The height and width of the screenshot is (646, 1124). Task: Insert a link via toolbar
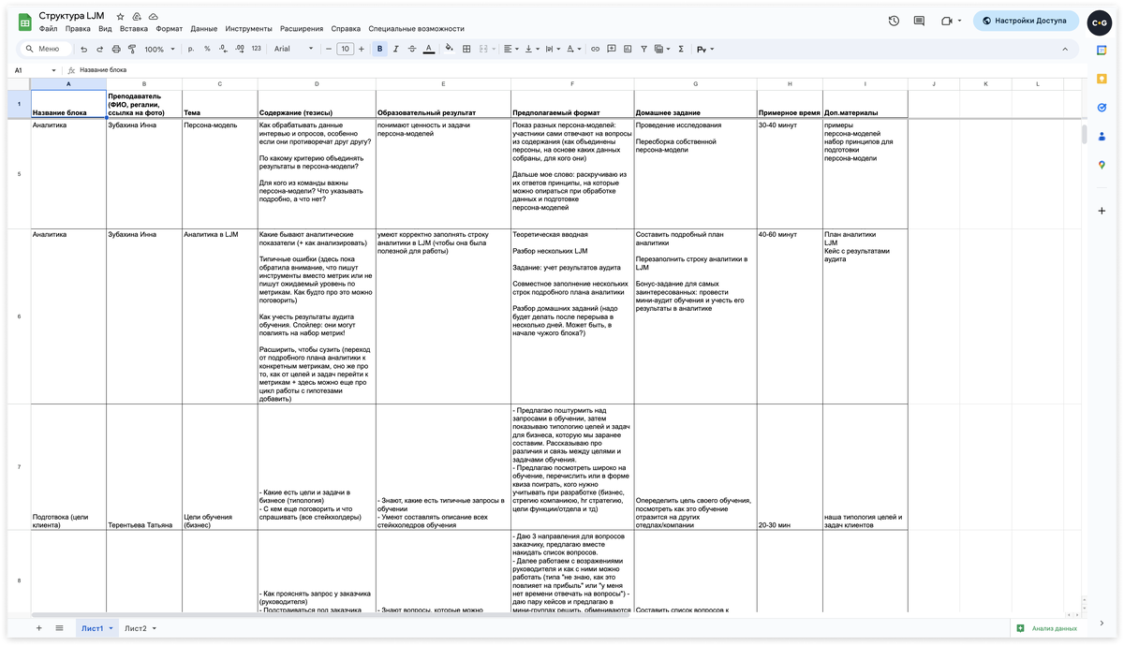[595, 49]
